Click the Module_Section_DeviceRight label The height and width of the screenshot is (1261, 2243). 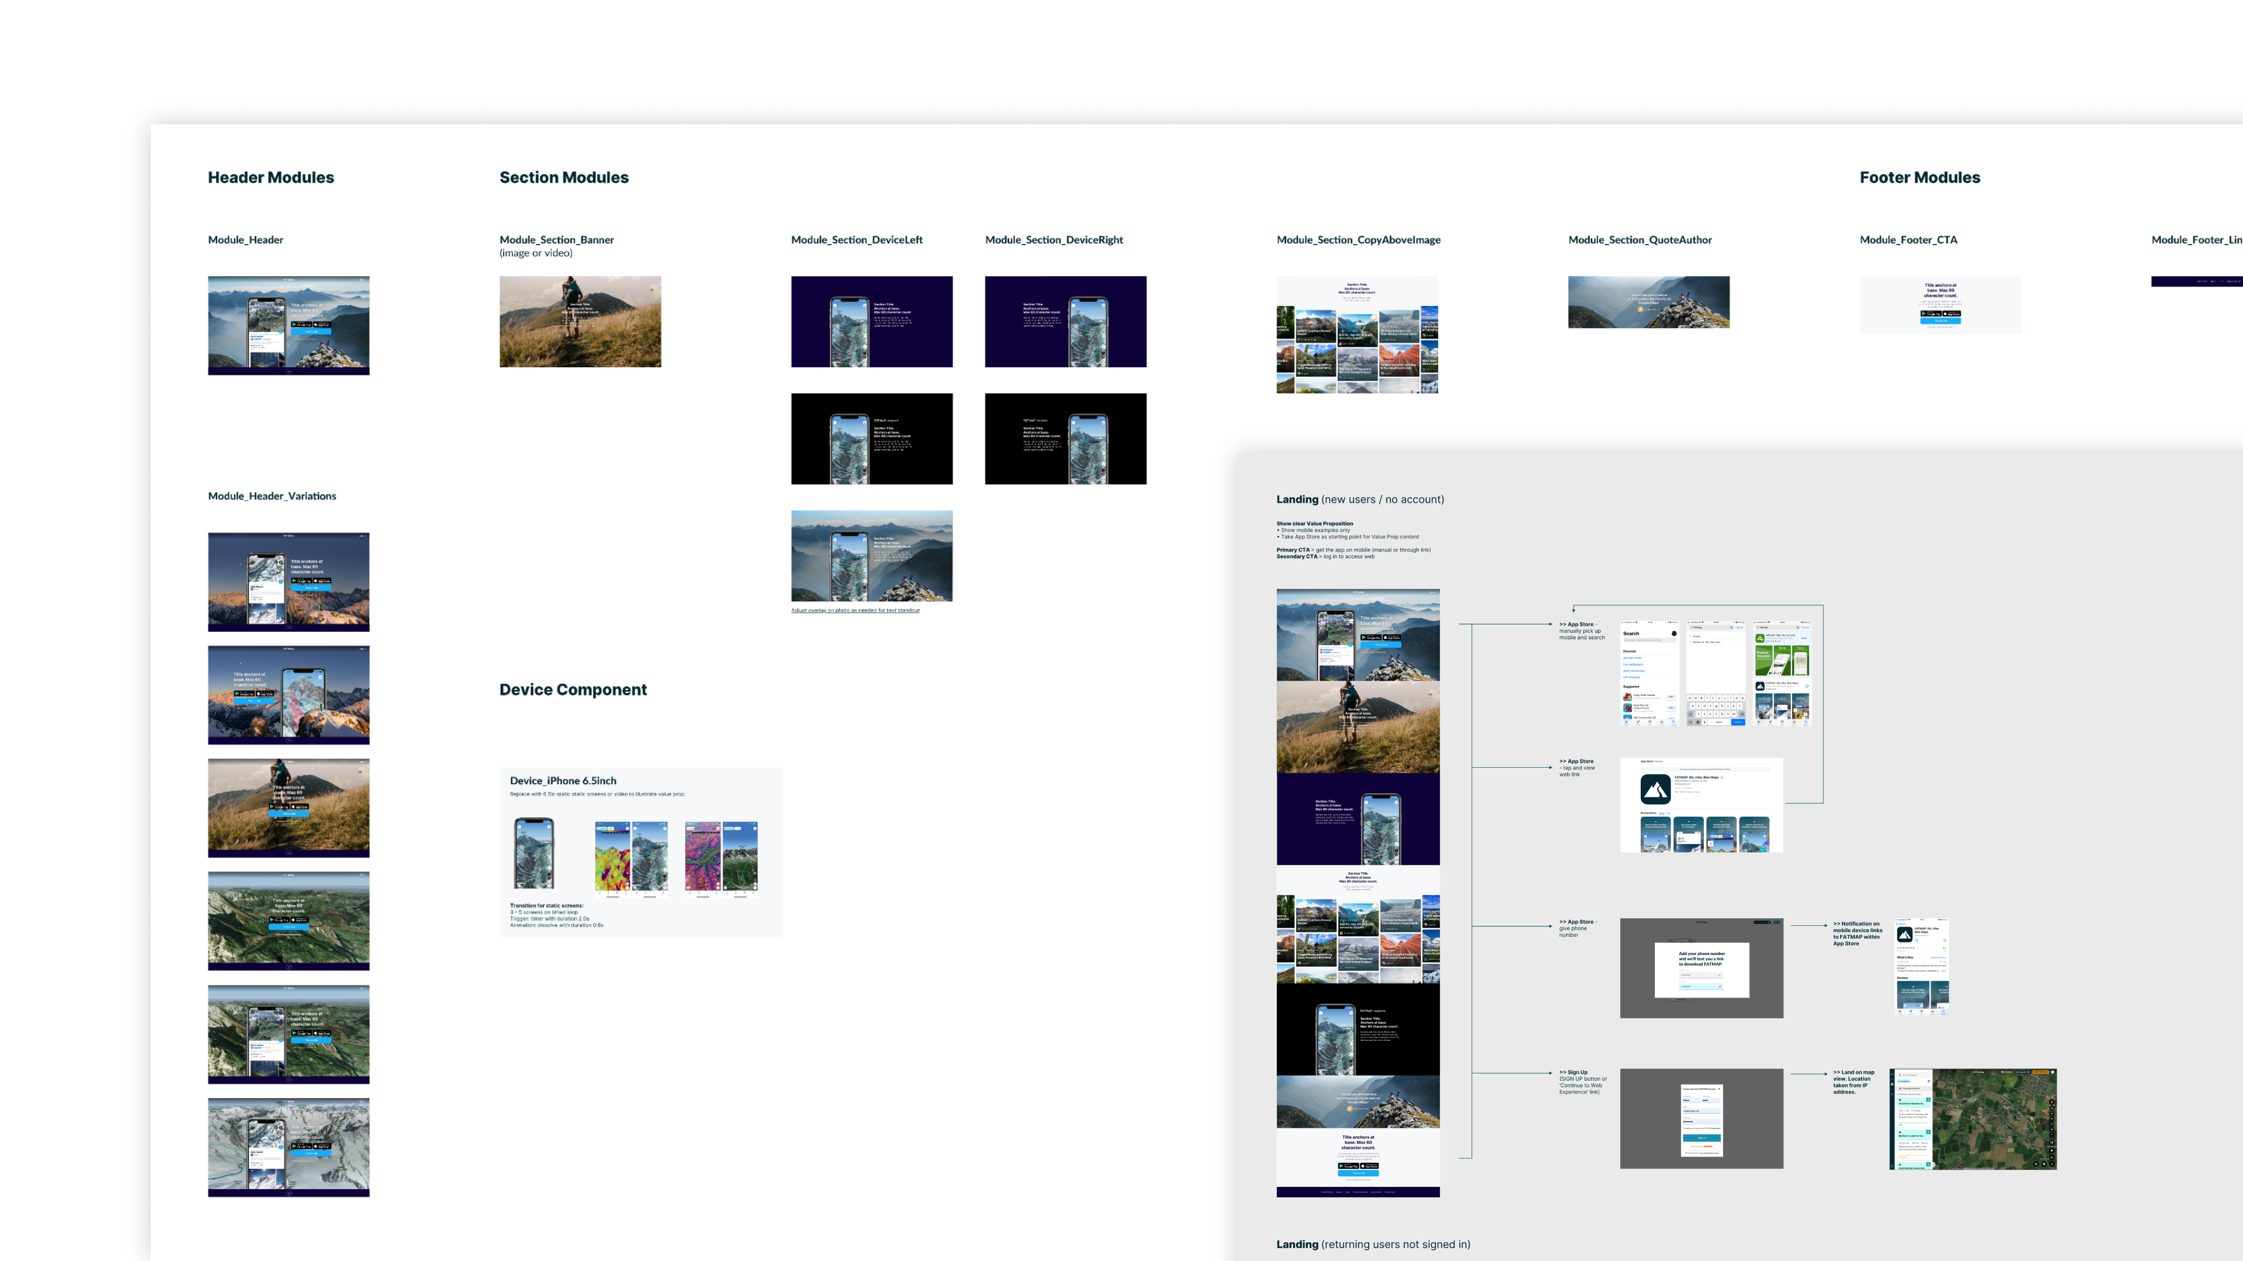click(x=1054, y=239)
